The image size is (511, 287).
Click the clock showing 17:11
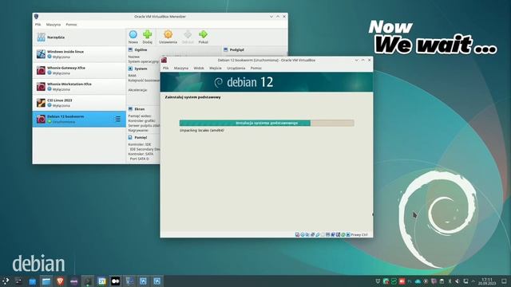coord(488,281)
